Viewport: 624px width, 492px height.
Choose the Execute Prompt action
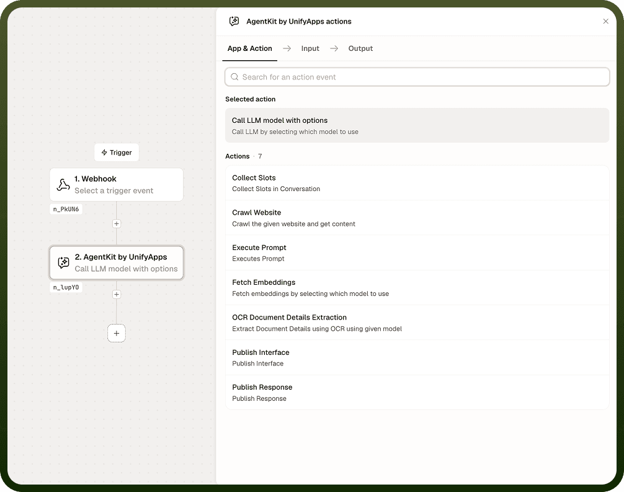417,253
